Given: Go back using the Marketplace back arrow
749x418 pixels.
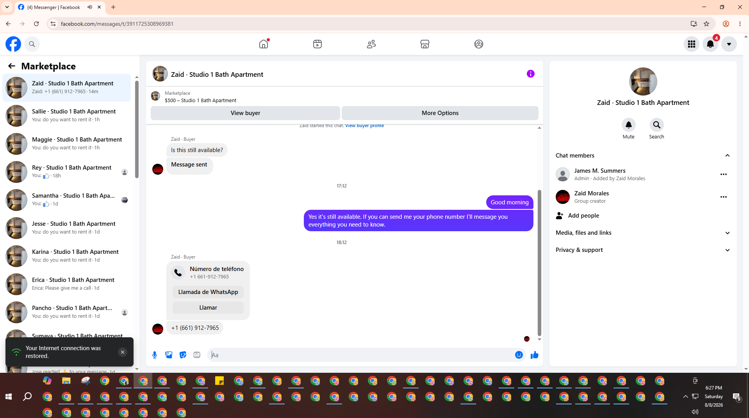Looking at the screenshot, I should pos(12,66).
